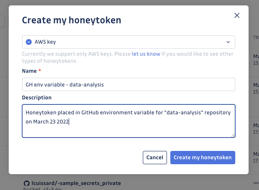Click the blue checkmark icon beside AWS key
Image resolution: width=259 pixels, height=190 pixels.
pos(28,42)
